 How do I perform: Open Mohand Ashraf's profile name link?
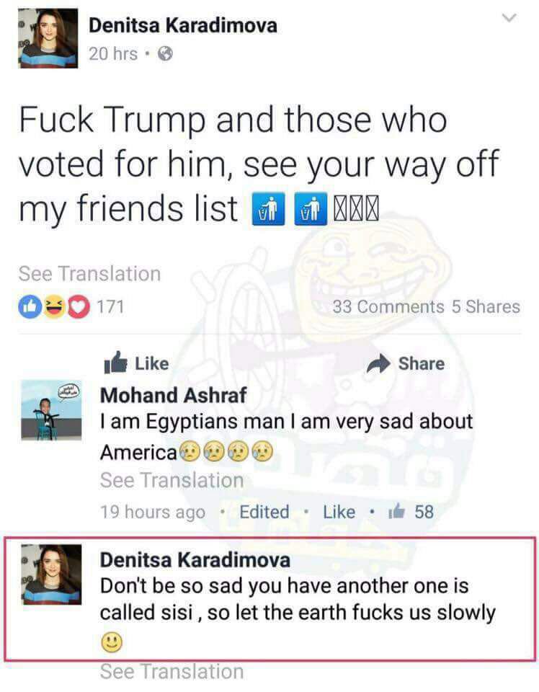(x=174, y=395)
